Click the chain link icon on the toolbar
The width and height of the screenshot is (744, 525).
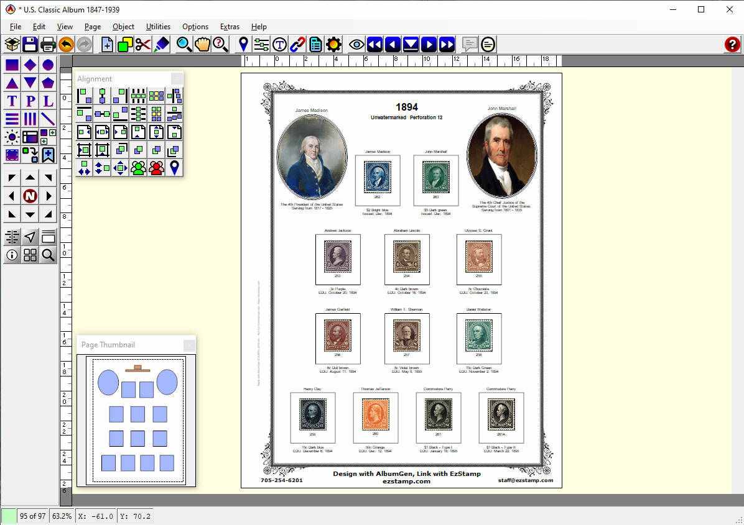(x=297, y=44)
